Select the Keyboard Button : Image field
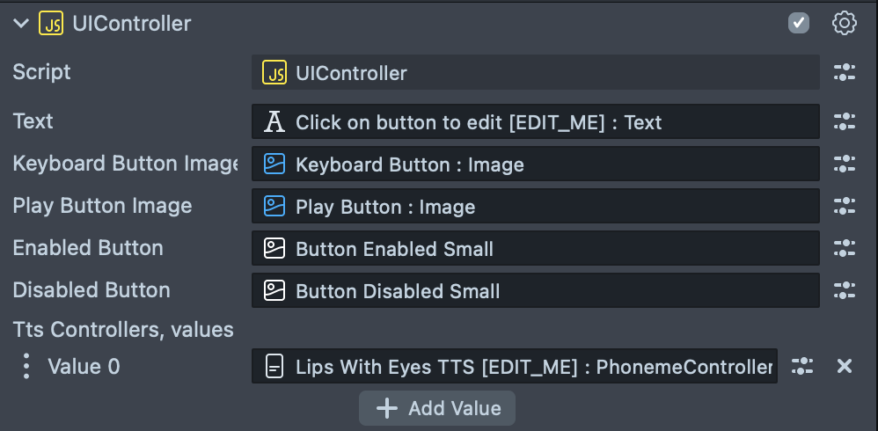 tap(535, 164)
